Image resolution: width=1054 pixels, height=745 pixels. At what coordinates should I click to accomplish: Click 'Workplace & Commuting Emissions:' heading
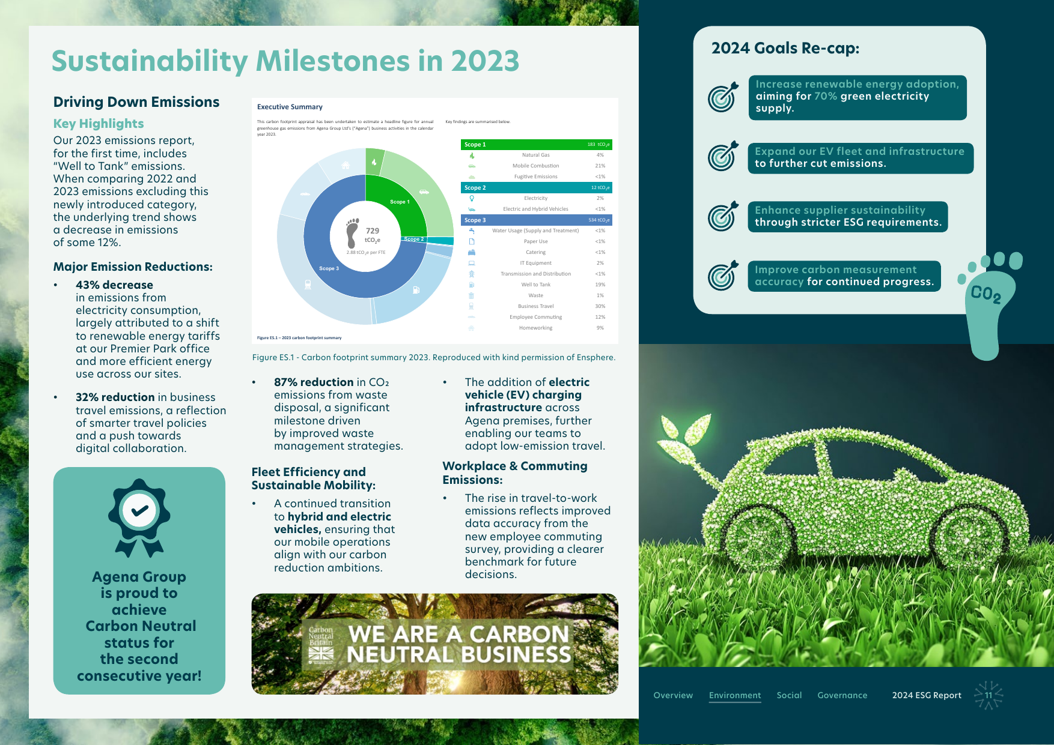(x=515, y=472)
